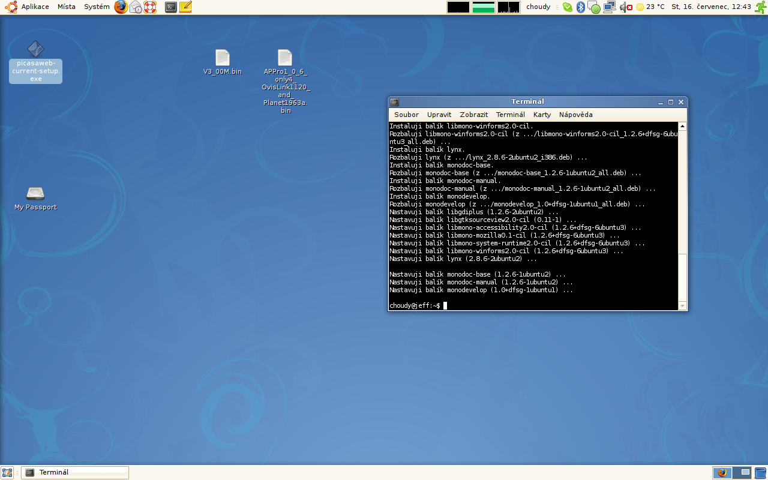Click the green memory monitor graph
768x480 pixels.
484,7
